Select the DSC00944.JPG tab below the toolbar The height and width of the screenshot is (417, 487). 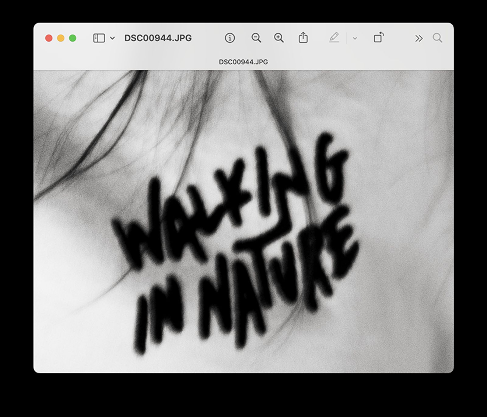coord(243,62)
